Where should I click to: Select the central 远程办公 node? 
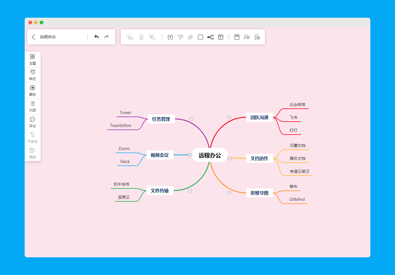[210, 155]
